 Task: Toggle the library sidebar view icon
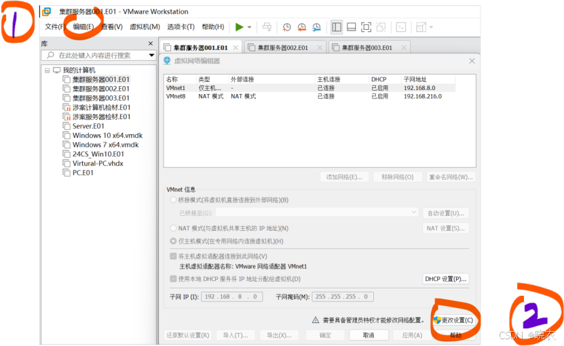[x=337, y=27]
